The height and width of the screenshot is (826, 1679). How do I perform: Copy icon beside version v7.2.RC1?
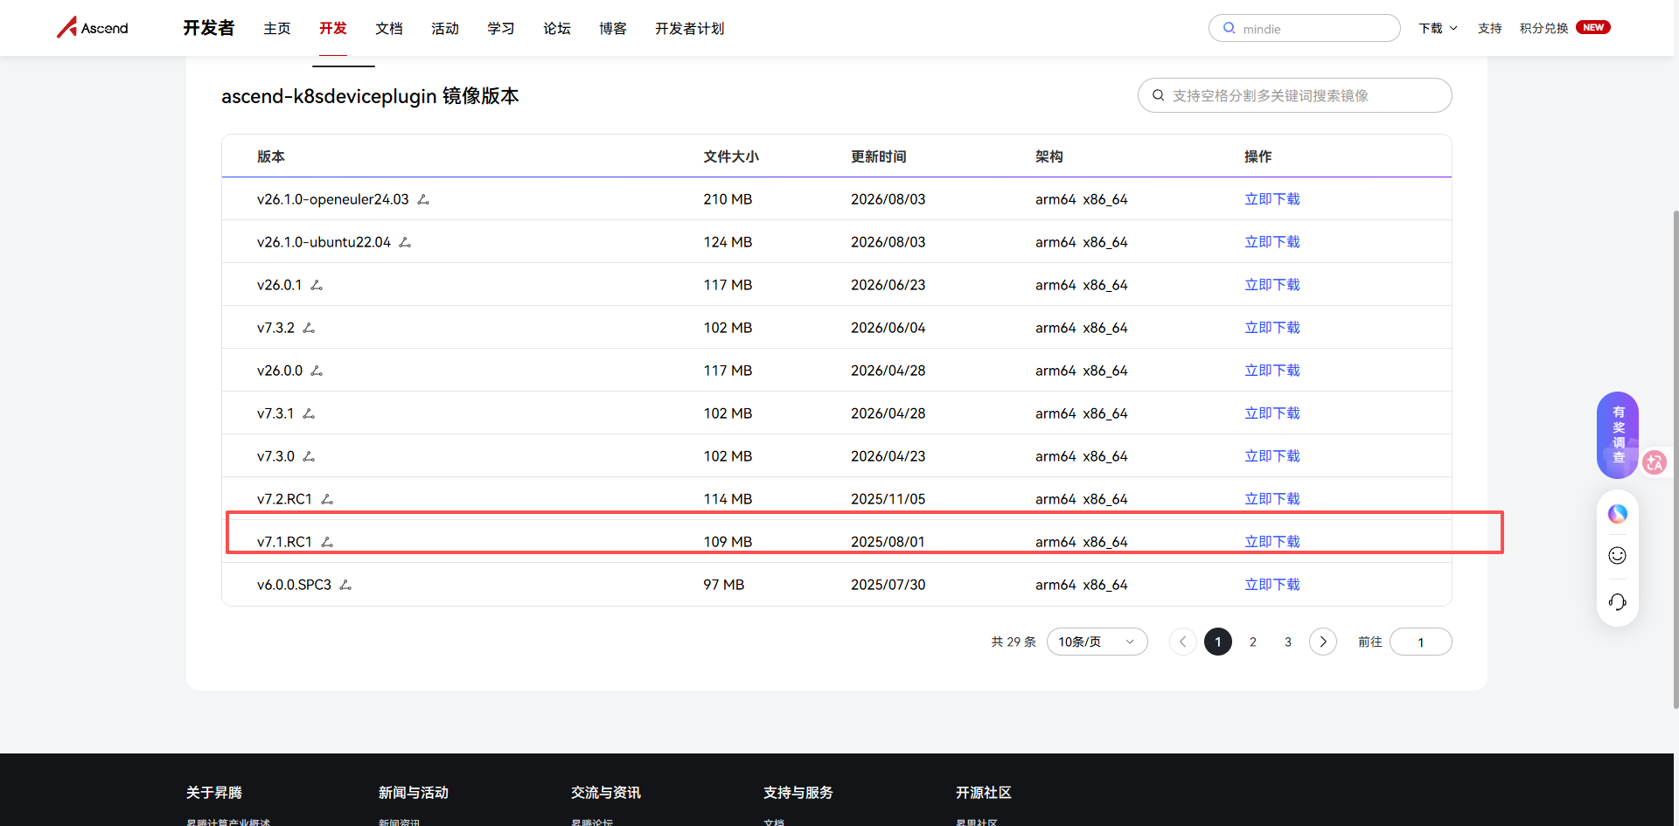click(x=327, y=499)
